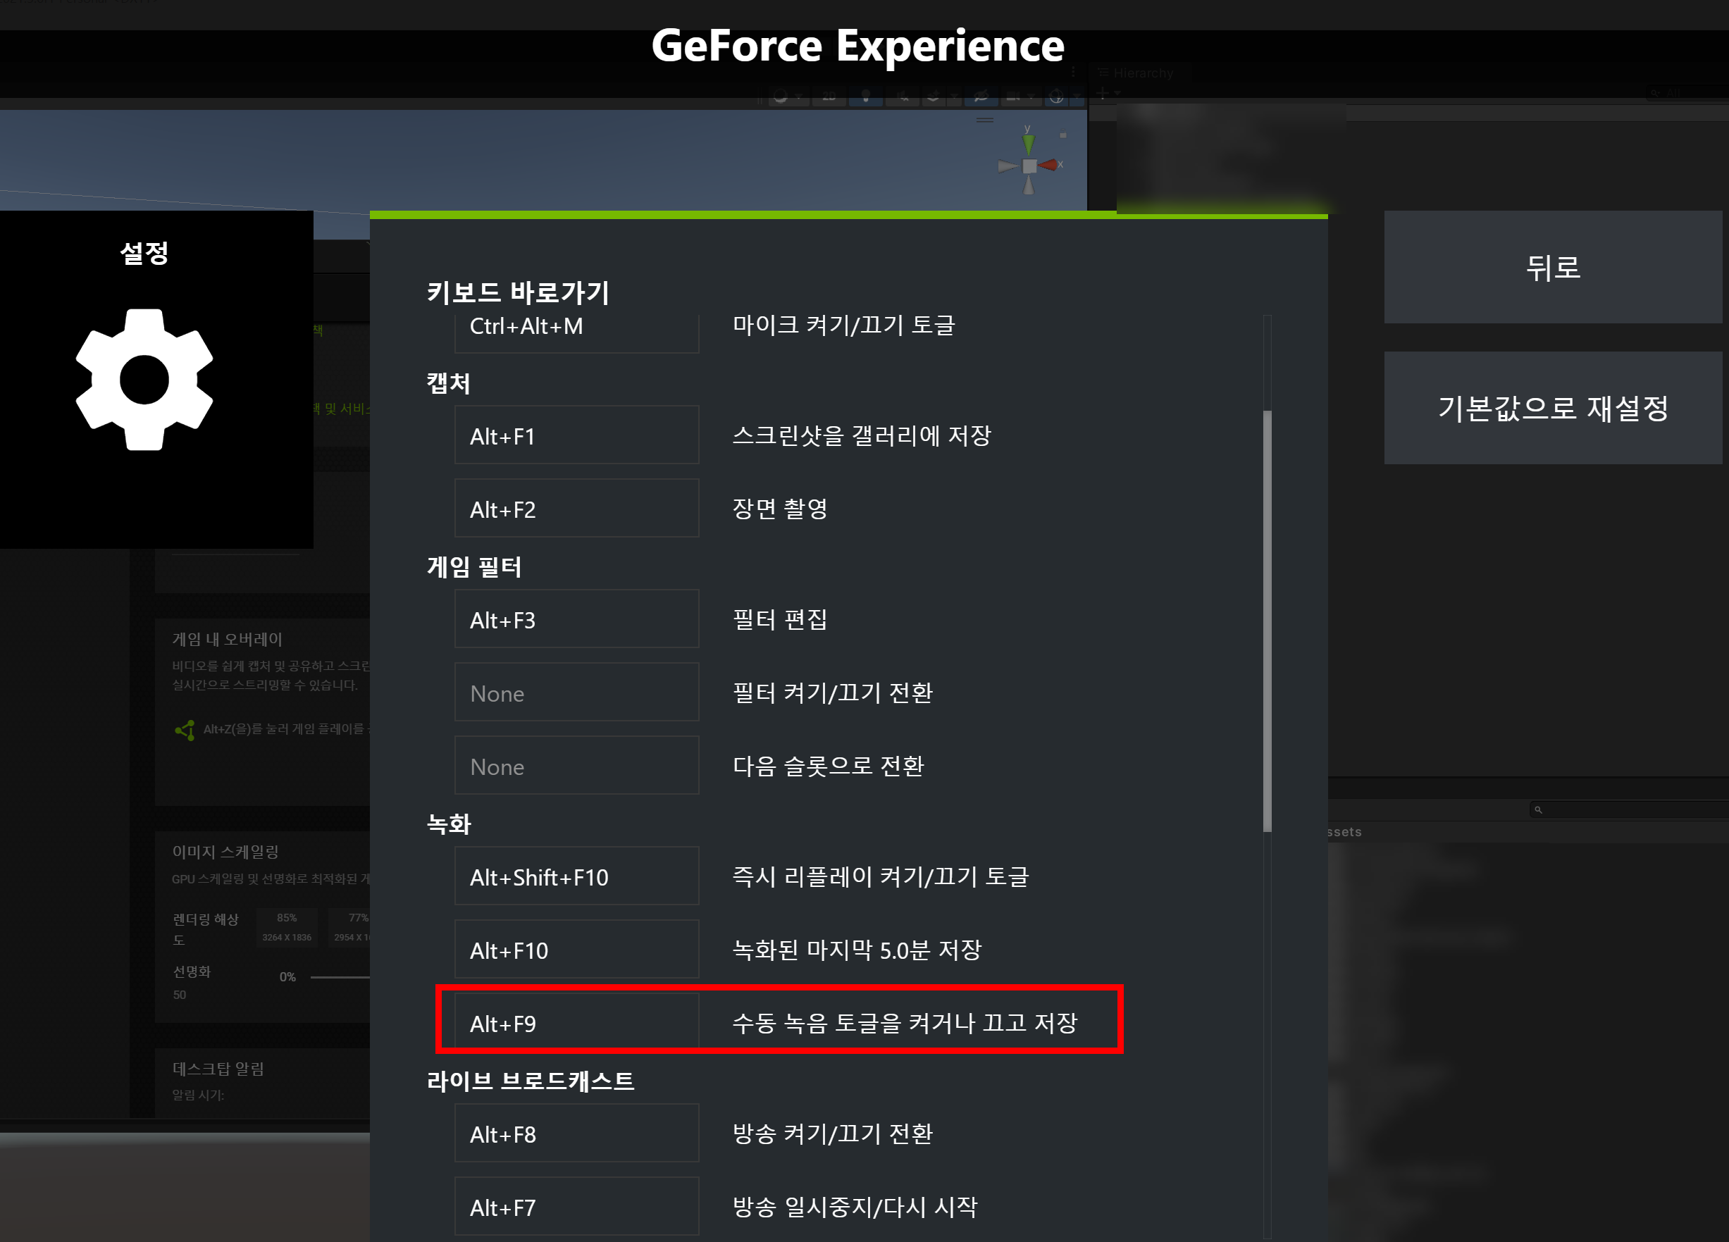The image size is (1729, 1242).
Task: Click the green share icon next to Alt+Z
Action: click(185, 730)
